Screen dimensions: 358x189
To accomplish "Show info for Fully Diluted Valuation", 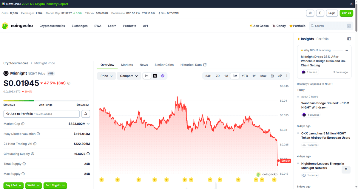I will 38,134.
